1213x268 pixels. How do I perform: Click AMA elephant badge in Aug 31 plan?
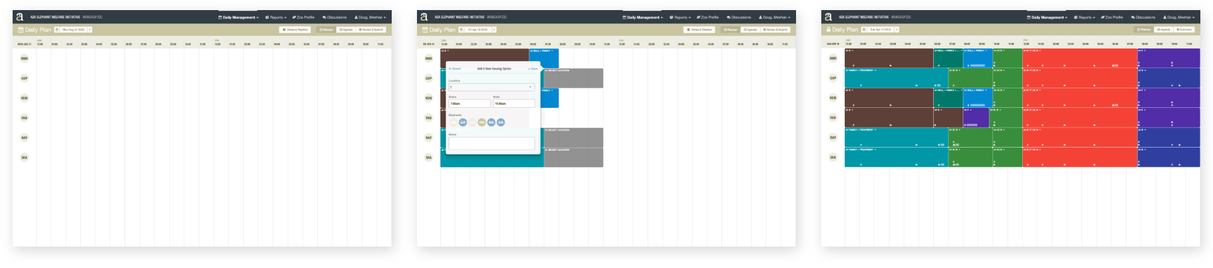(24, 59)
